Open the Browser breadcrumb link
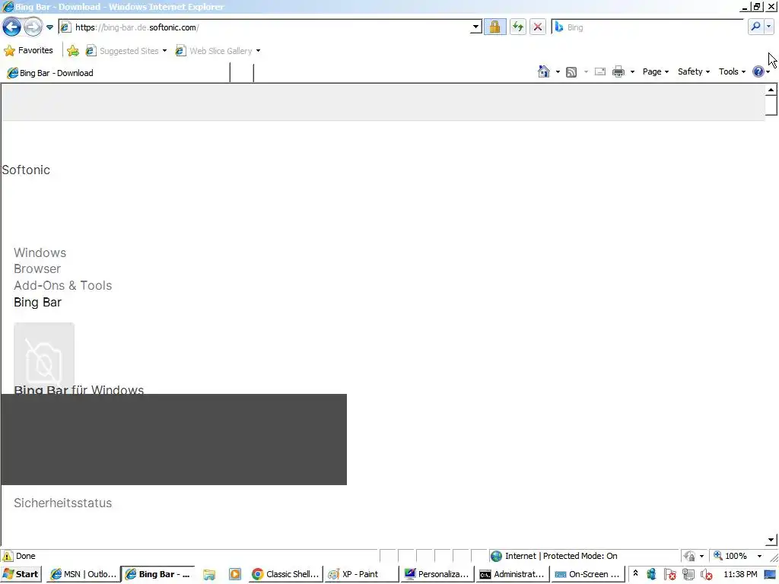779x584 pixels. [x=37, y=268]
